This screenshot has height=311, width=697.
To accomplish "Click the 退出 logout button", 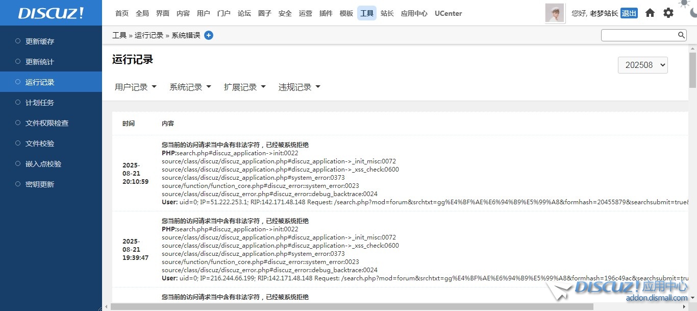I will point(629,13).
